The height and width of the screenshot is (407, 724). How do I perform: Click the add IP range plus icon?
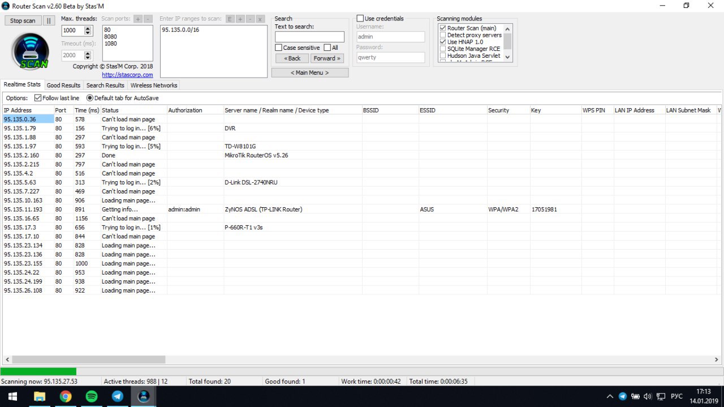tap(240, 19)
